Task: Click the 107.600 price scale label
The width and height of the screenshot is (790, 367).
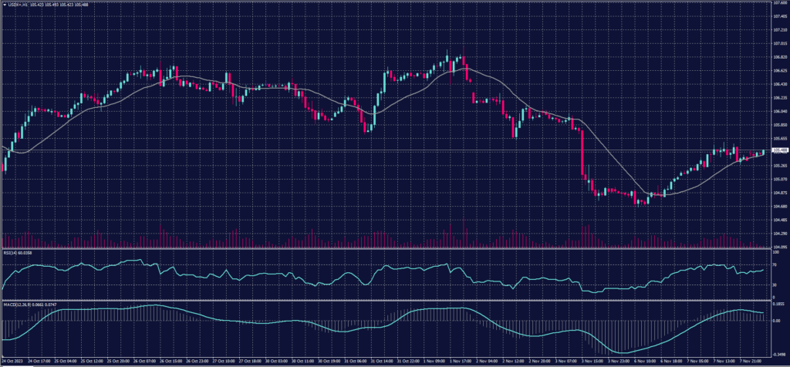Action: pos(780,3)
